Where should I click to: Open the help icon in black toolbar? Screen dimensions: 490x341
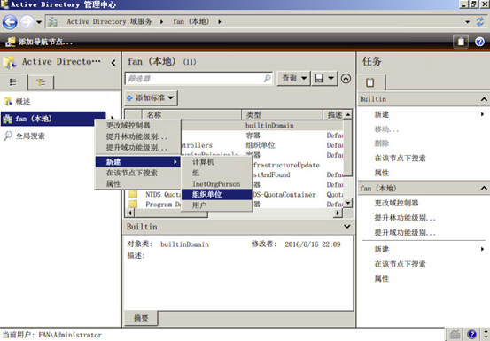(479, 42)
